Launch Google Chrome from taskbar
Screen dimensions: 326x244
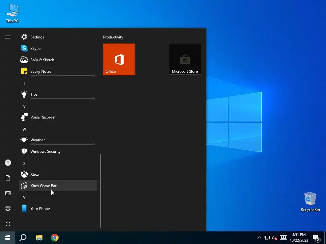pyautogui.click(x=55, y=238)
